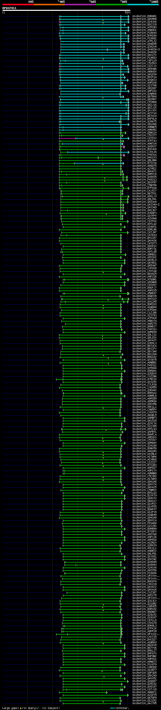Open the UniRef100_Q39209 entry
This screenshot has height=710, width=161.
click(x=144, y=47)
